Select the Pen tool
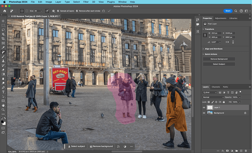This screenshot has height=153, width=252. point(3,87)
